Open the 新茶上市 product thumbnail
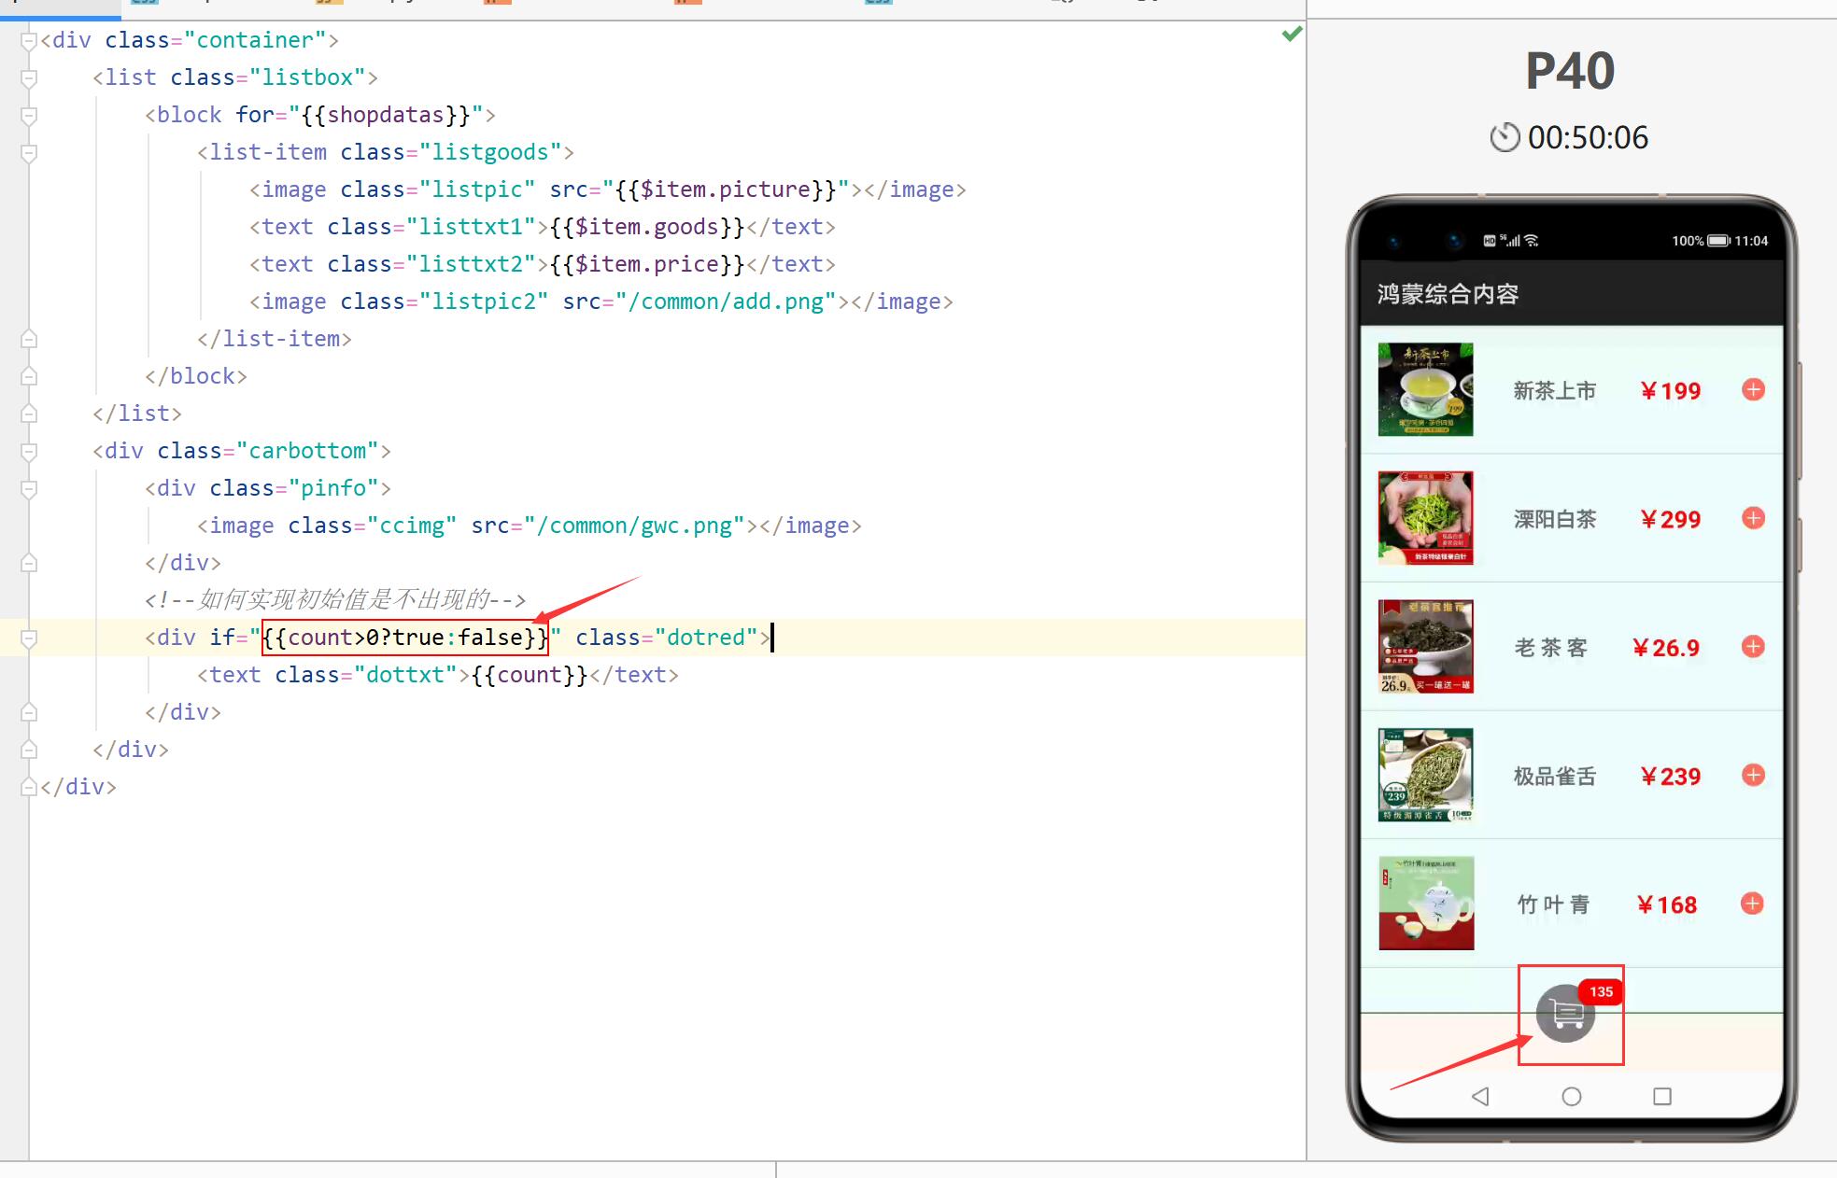This screenshot has width=1837, height=1178. click(1426, 389)
